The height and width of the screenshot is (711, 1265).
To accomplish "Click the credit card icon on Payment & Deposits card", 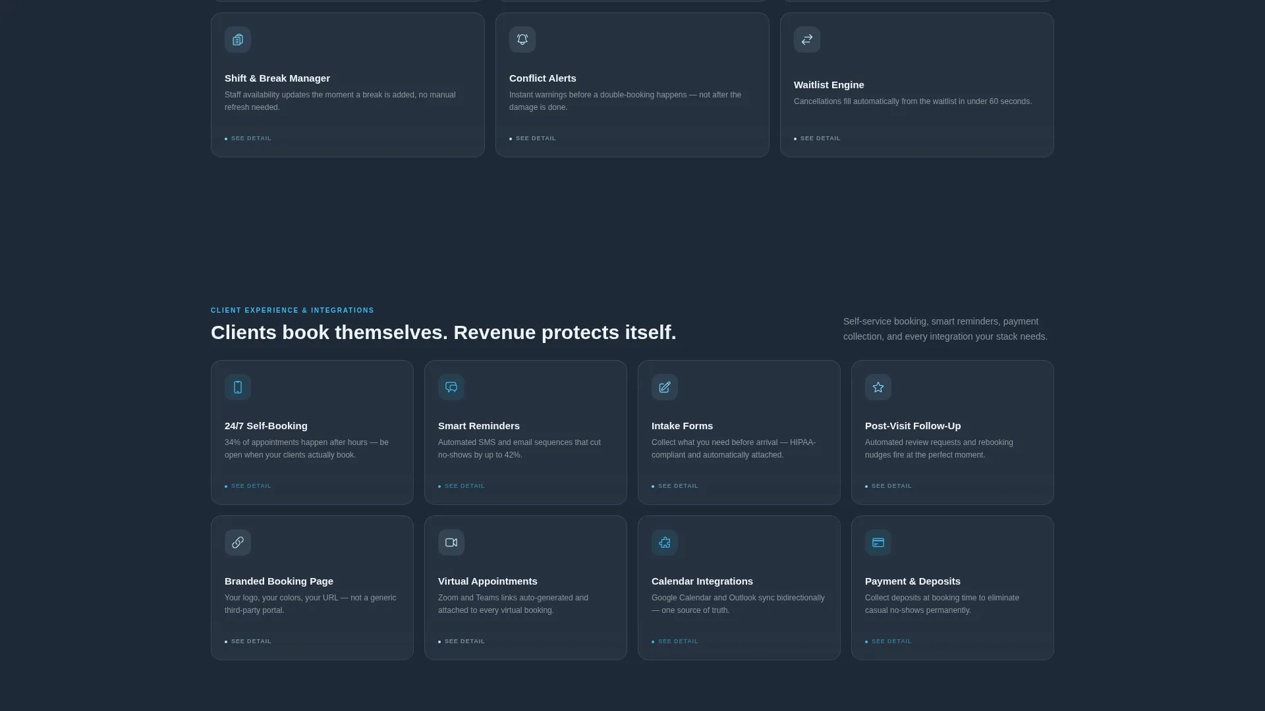I will coord(878,542).
